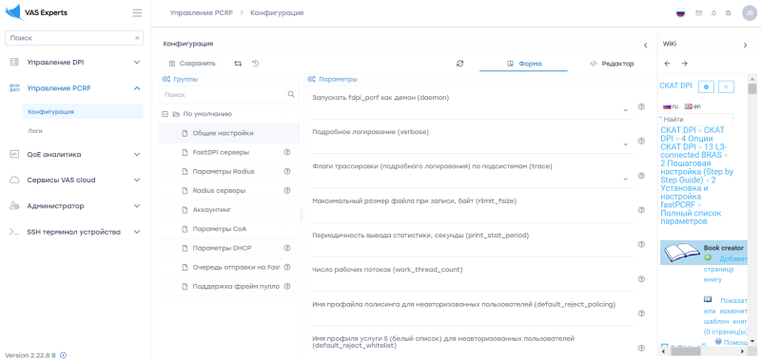The height and width of the screenshot is (360, 761).
Task: Click the help icon beside FastDPI серверы
Action: point(287,152)
